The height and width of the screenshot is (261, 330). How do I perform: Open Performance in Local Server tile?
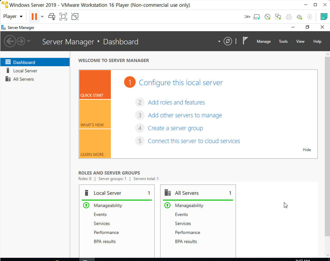click(x=106, y=232)
